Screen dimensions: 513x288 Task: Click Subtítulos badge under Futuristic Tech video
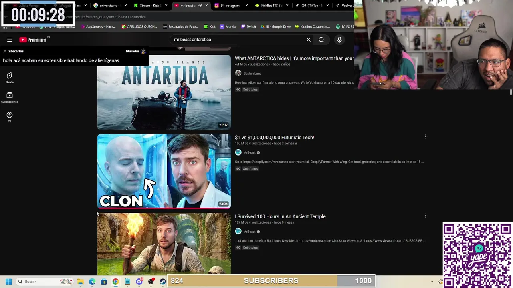coord(250,169)
